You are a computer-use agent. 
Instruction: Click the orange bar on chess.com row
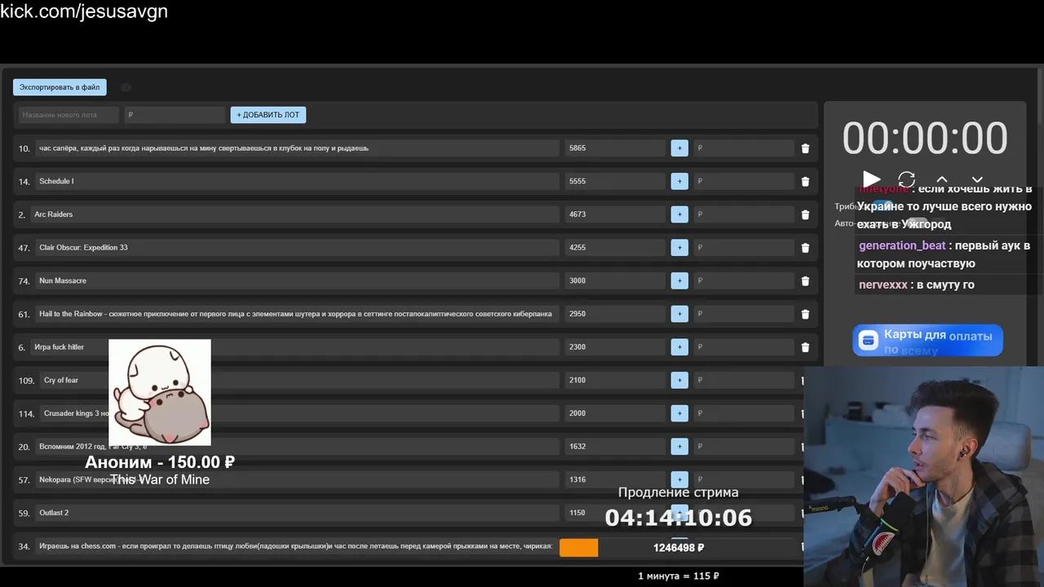pos(578,548)
